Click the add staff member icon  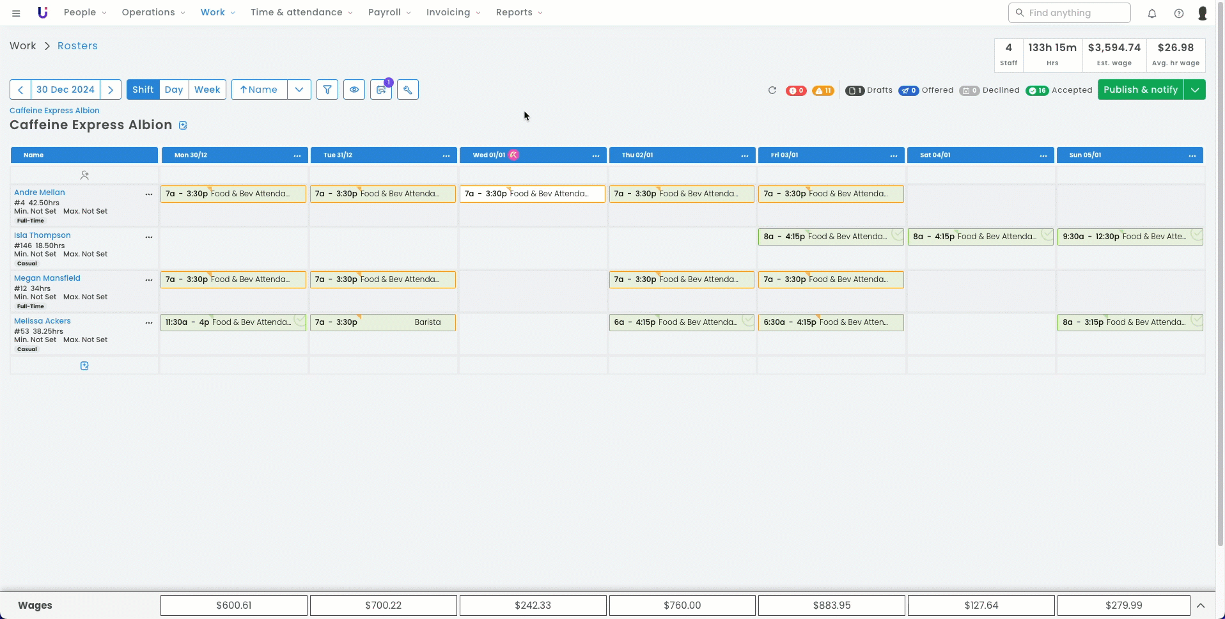point(84,175)
